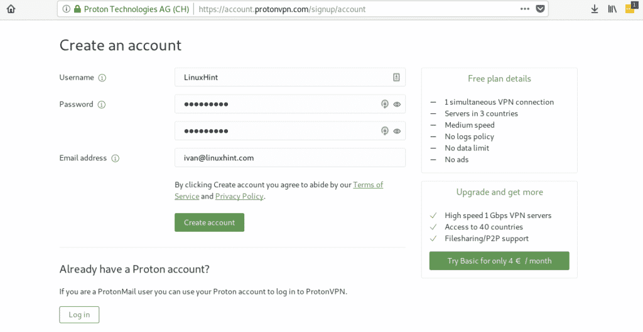Open the downloads arrow icon
643x332 pixels.
click(594, 9)
